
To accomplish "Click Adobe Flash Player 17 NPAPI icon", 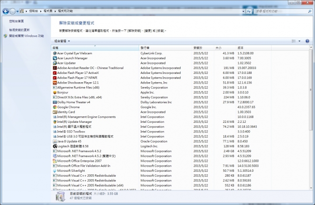I will [x=55, y=78].
